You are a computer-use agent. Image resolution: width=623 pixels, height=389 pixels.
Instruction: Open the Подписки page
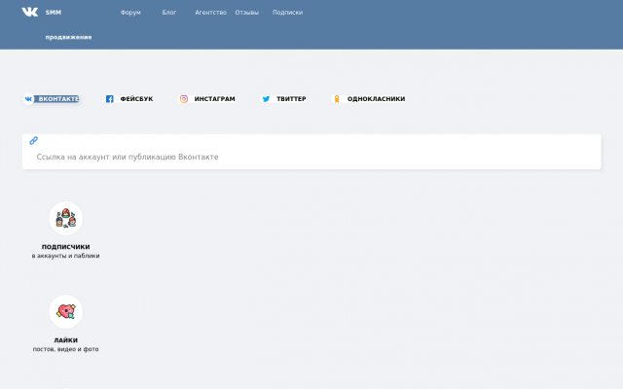click(x=288, y=13)
